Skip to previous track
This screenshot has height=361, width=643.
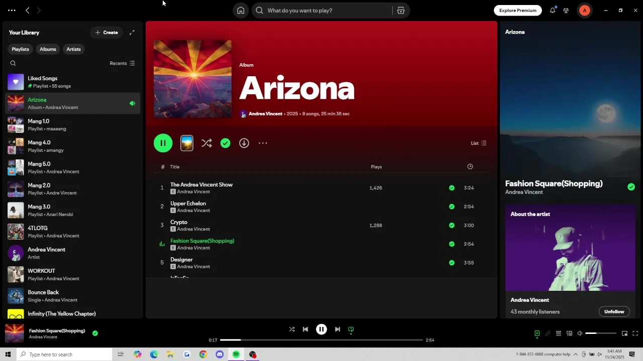(x=305, y=329)
